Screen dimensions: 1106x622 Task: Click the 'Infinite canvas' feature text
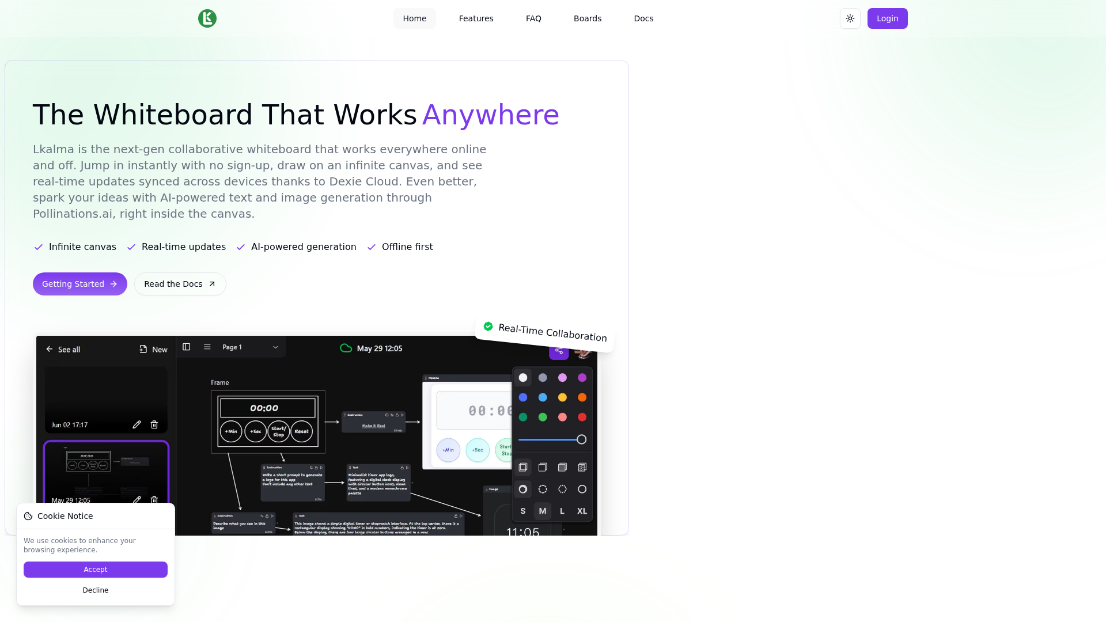(x=82, y=246)
